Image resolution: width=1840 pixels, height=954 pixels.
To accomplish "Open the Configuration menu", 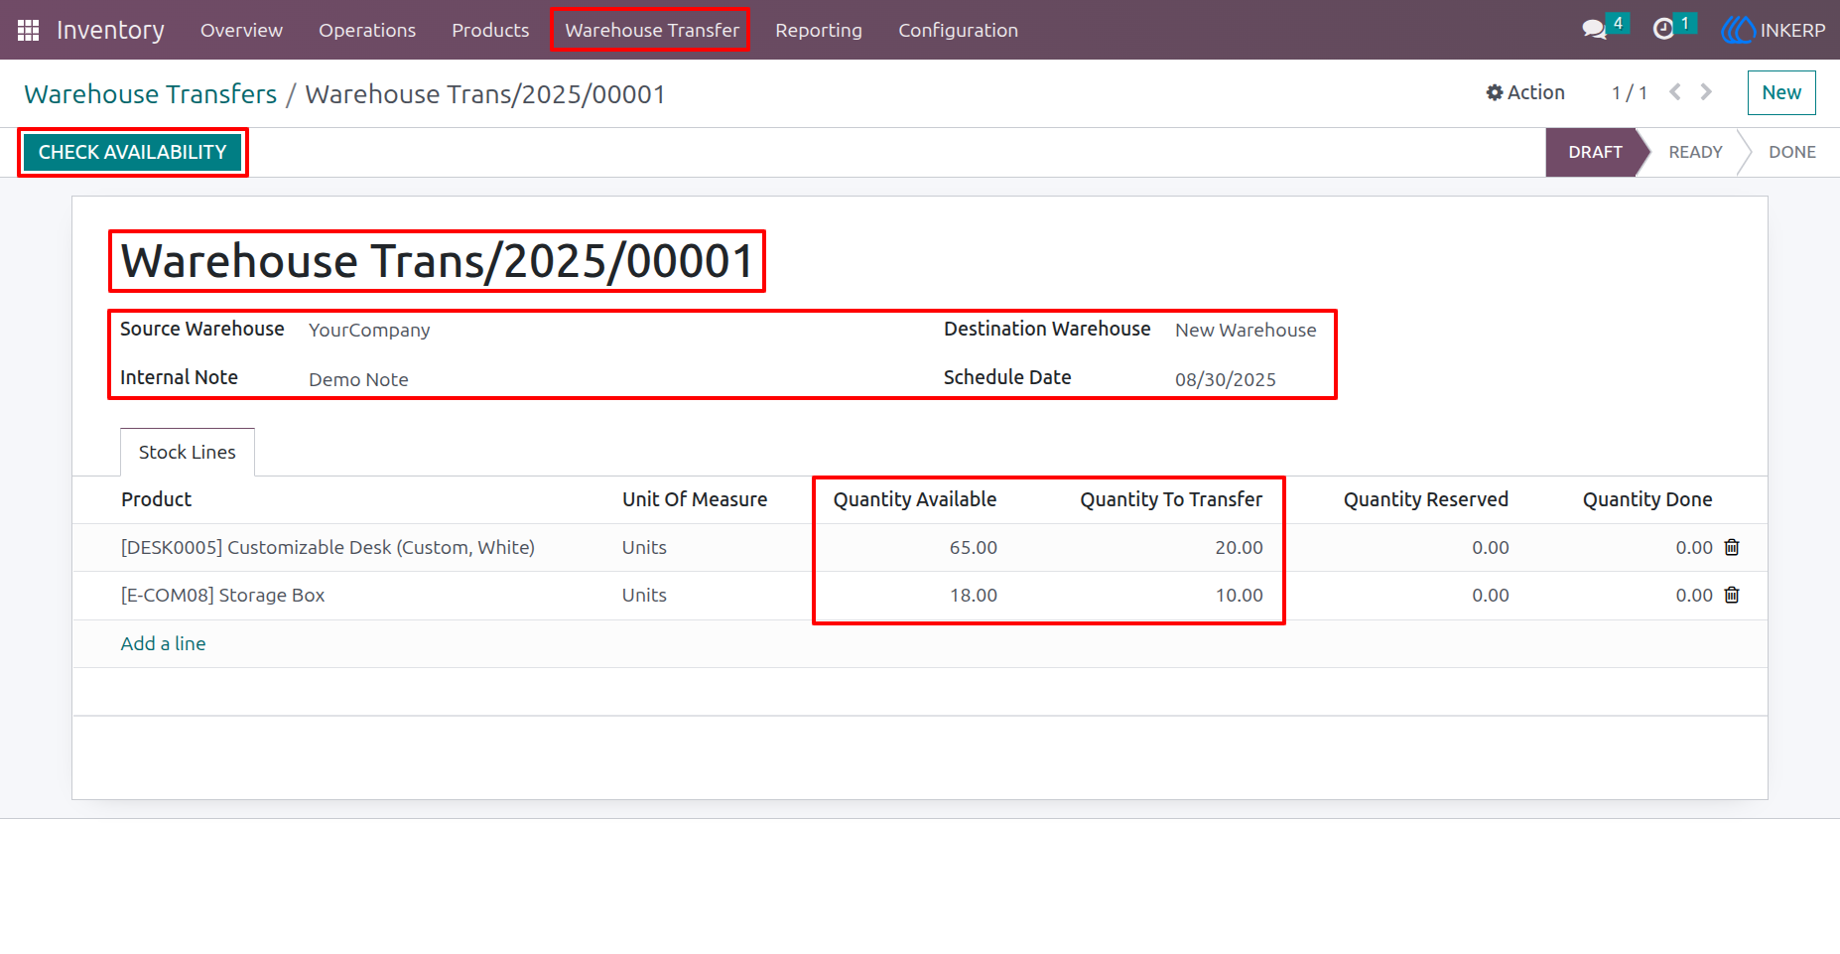I will pos(958,30).
